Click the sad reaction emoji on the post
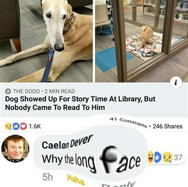 (x=8, y=127)
